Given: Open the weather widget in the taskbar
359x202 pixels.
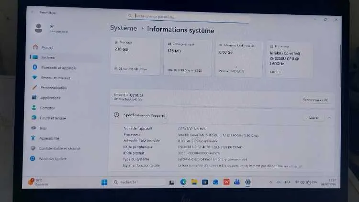Looking at the screenshot, I should tap(38, 182).
